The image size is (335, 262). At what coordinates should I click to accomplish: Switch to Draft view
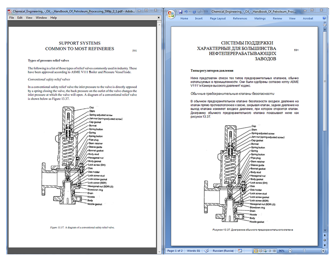(274, 251)
